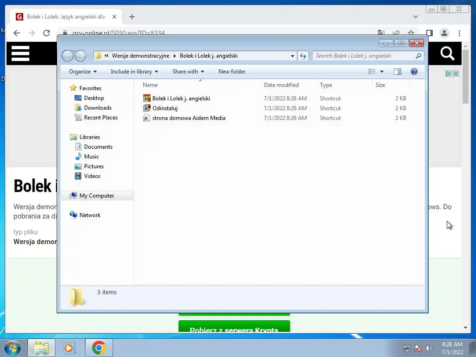
Task: Open the Bolek i Lolek j. angielski shortcut
Action: (x=181, y=99)
